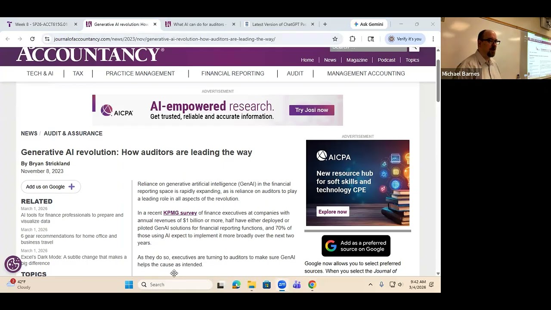Open site information icon in address bar

pyautogui.click(x=47, y=39)
